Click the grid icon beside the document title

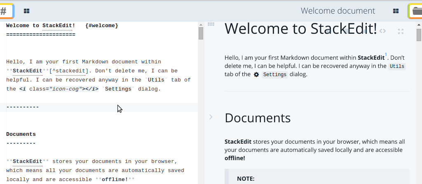click(396, 11)
